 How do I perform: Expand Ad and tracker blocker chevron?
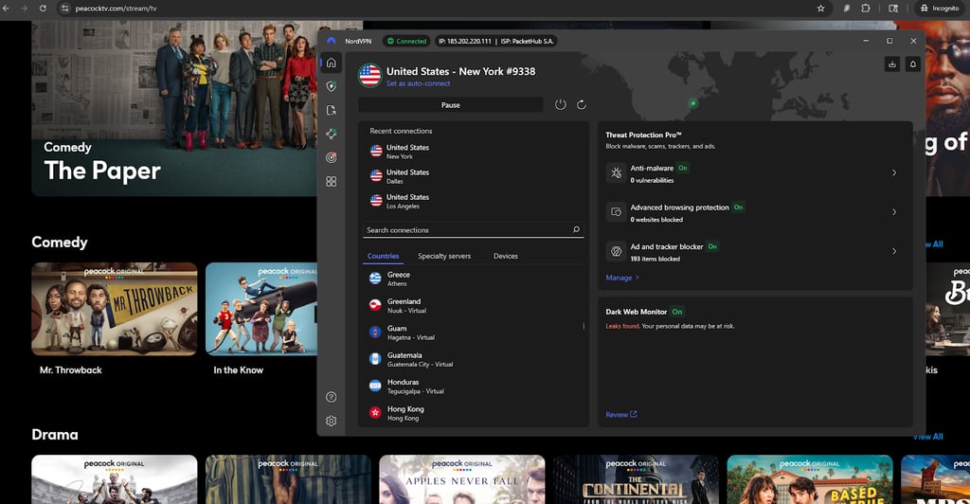tap(894, 251)
